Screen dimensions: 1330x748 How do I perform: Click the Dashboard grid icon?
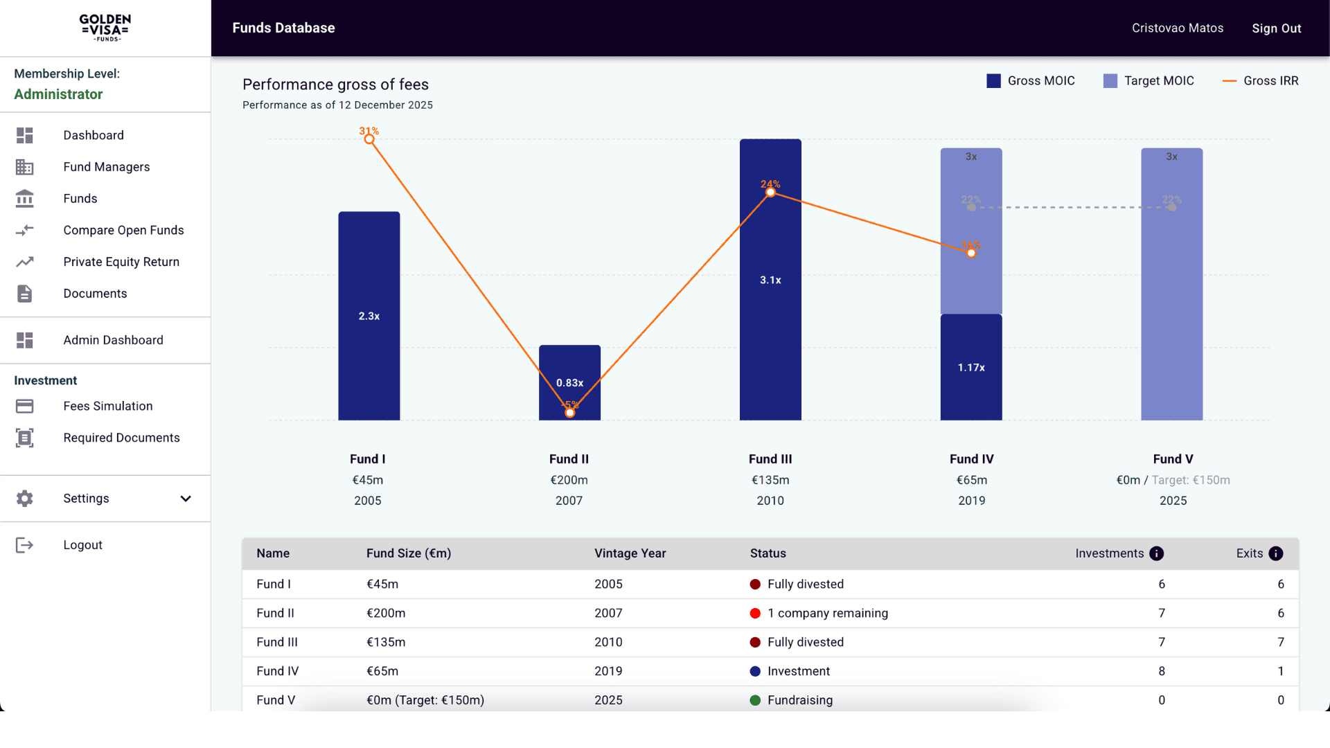(x=25, y=135)
